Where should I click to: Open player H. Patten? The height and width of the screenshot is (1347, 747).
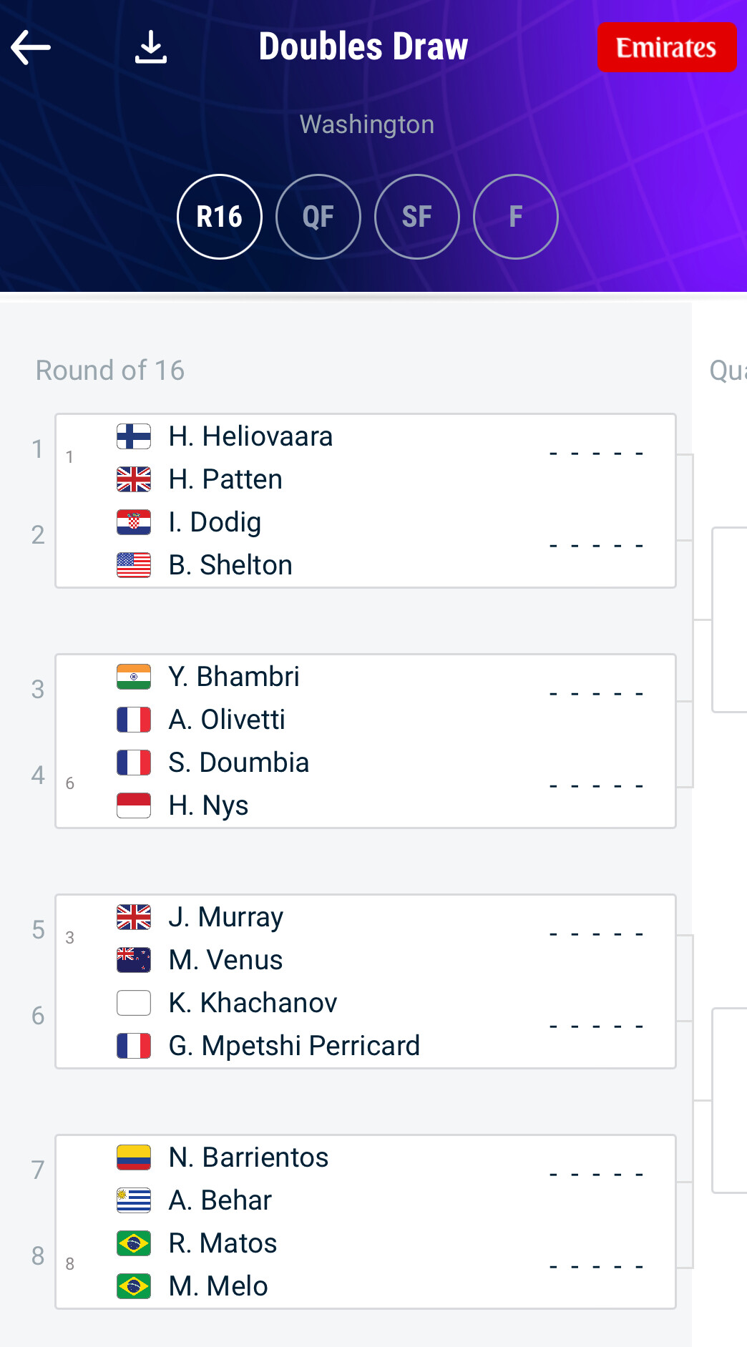coord(225,479)
